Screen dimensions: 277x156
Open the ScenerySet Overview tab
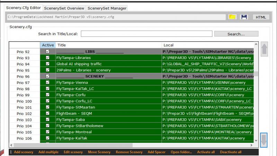64,8
